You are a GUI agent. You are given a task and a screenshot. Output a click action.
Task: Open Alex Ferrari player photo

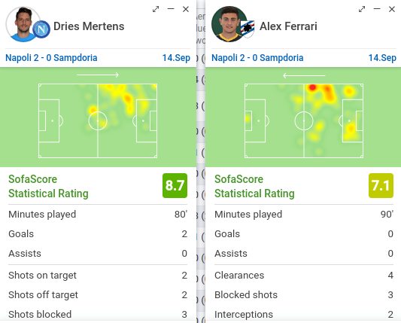[x=229, y=24]
